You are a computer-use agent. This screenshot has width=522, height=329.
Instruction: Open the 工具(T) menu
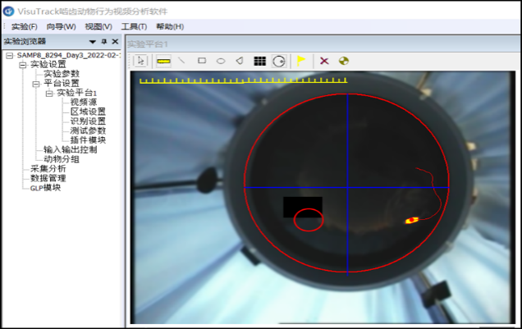point(134,26)
